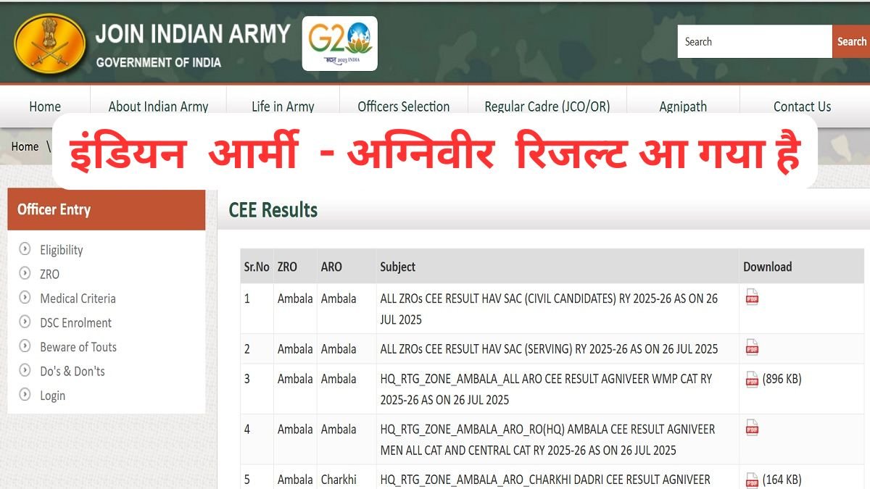The width and height of the screenshot is (870, 489).
Task: Open the Officers Selection menu
Action: [403, 106]
